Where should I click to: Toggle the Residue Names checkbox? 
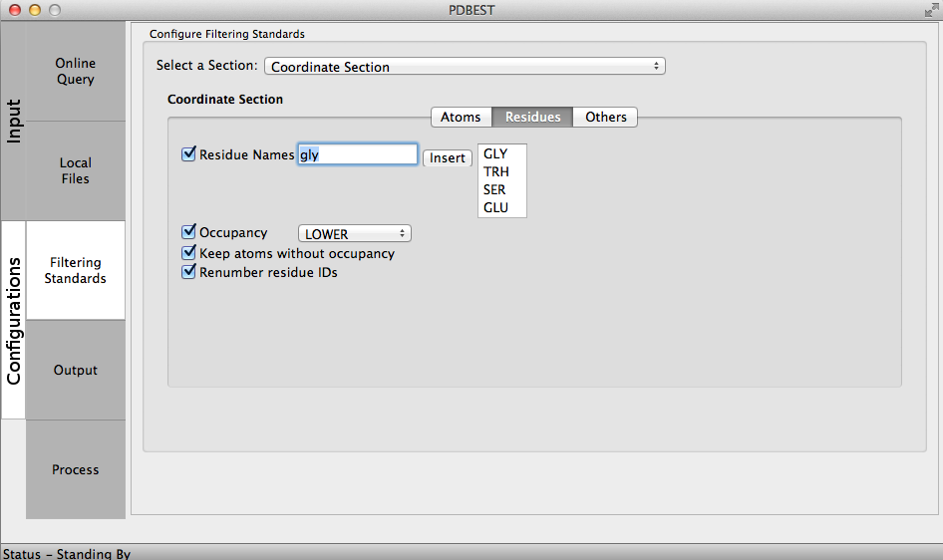pyautogui.click(x=188, y=154)
